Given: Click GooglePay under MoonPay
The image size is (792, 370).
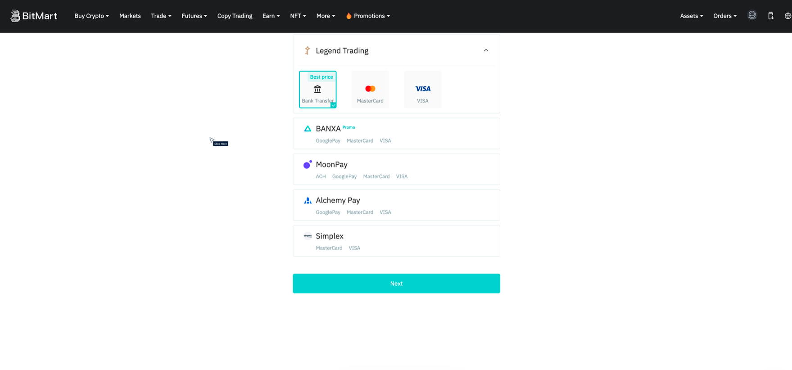Looking at the screenshot, I should [x=344, y=176].
